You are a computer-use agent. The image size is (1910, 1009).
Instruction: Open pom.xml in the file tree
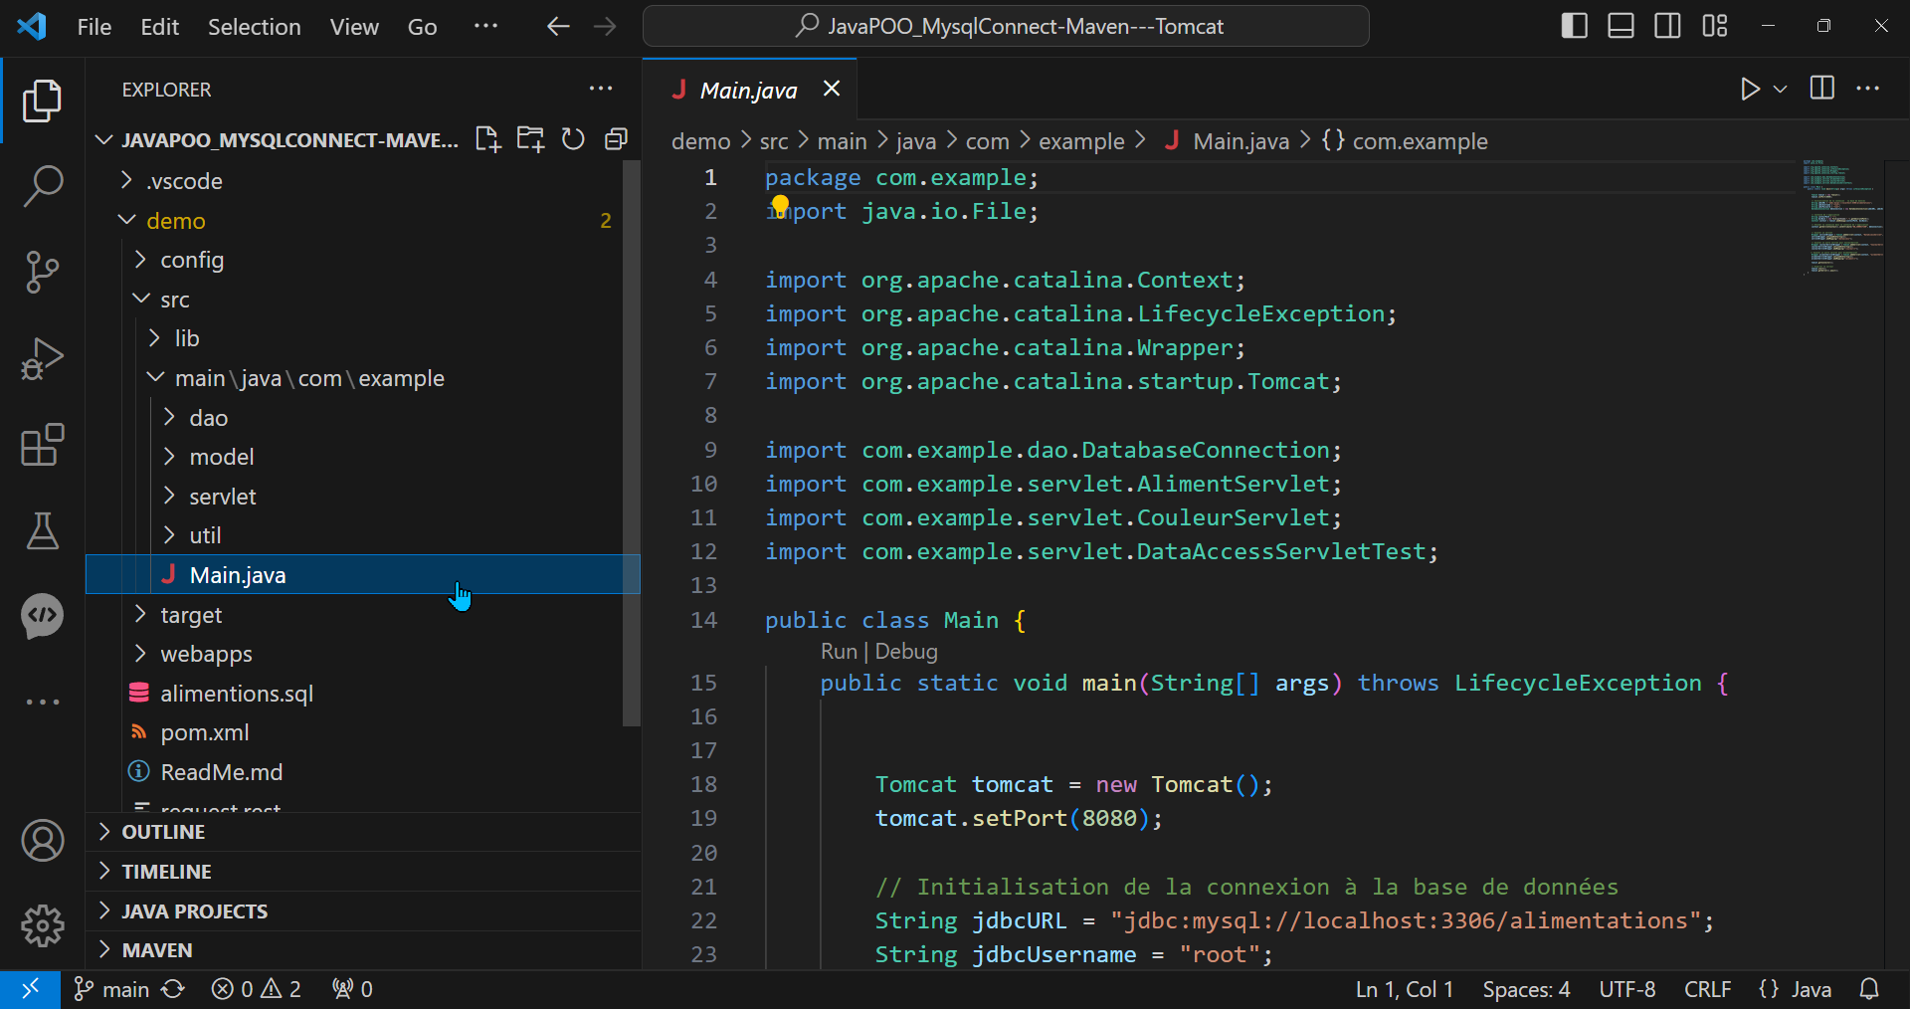205,732
